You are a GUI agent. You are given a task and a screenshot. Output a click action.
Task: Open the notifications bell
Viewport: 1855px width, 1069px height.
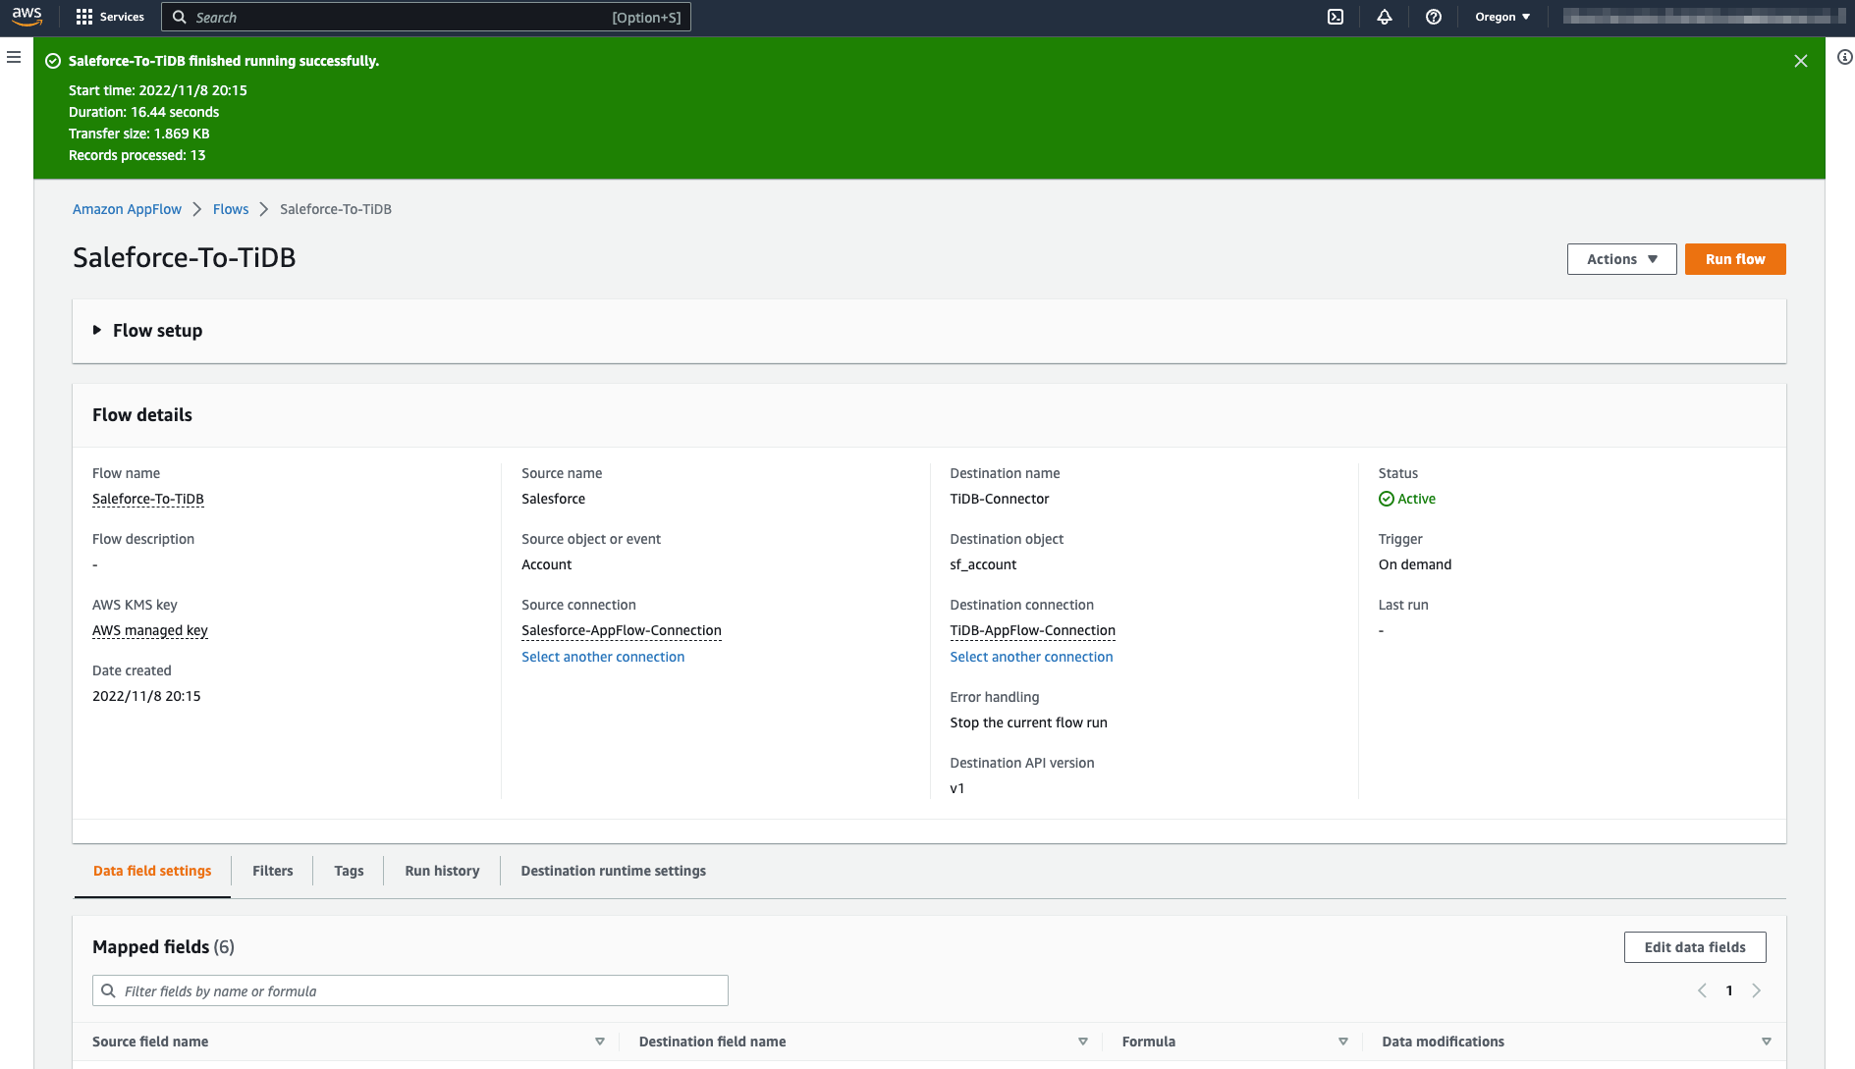(x=1385, y=17)
